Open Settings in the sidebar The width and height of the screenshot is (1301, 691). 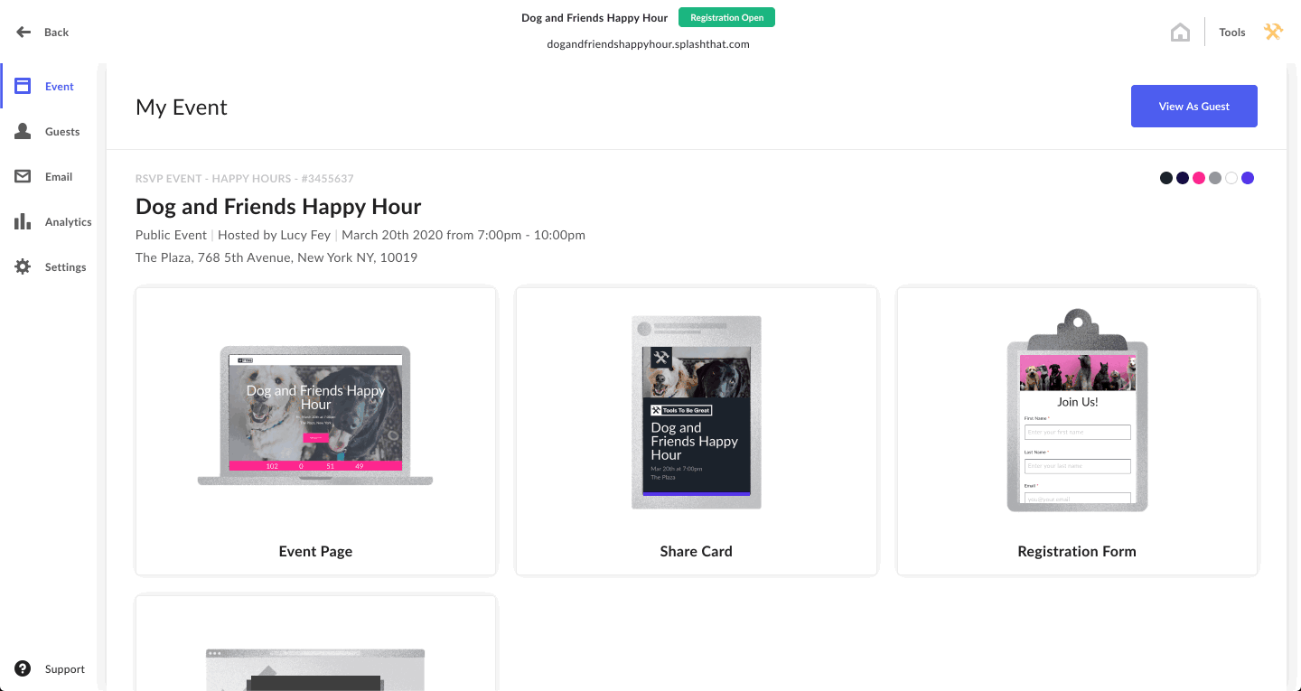[x=66, y=267]
